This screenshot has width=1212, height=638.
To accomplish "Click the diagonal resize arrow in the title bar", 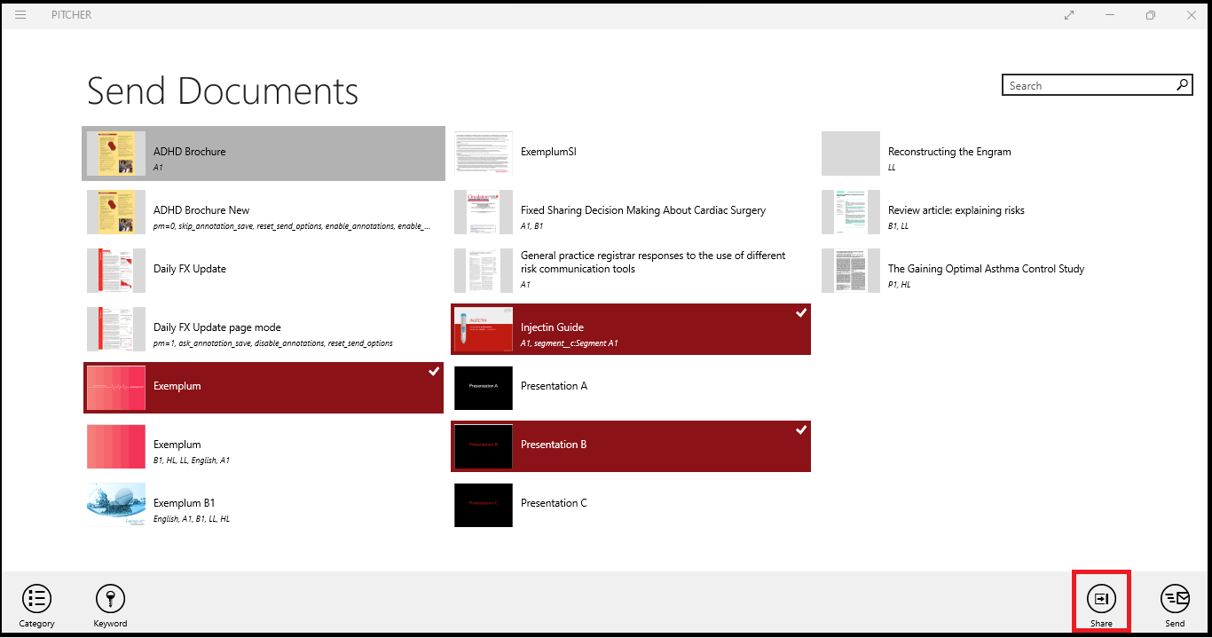I will [1068, 15].
